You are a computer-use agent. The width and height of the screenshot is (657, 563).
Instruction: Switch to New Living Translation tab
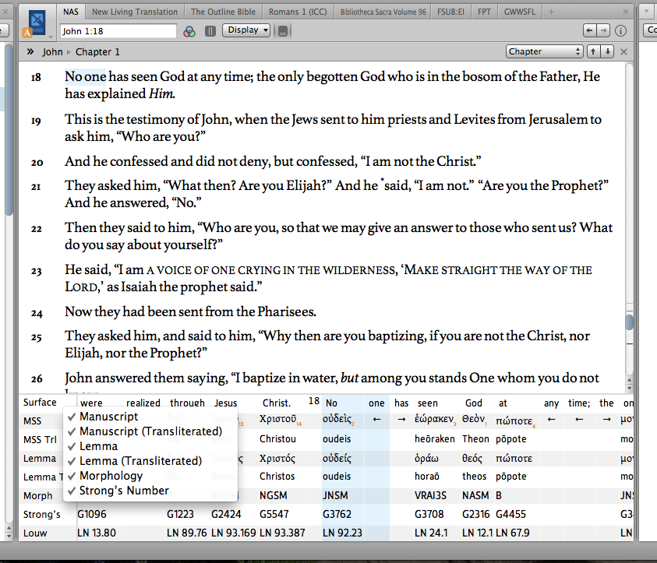[135, 12]
